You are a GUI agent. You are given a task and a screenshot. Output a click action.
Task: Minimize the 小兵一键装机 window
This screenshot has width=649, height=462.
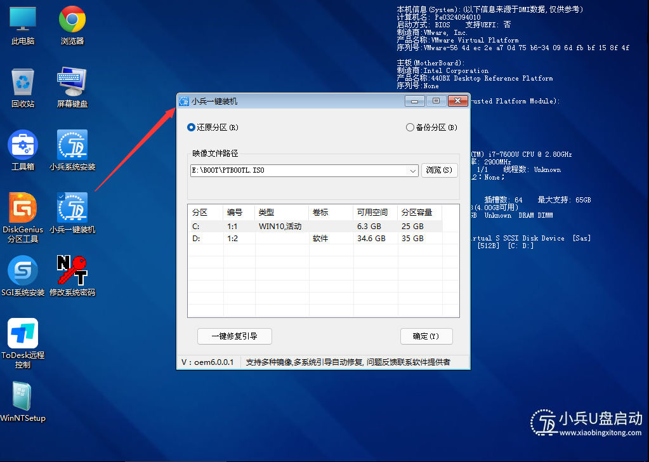coord(415,101)
